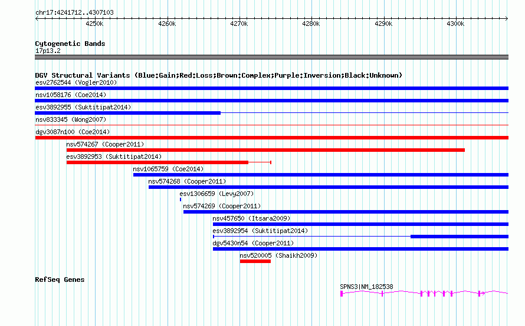Click the tiny blue mark of esv1306659
This screenshot has width=525, height=326.
181,199
